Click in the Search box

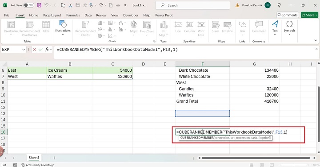192,5
